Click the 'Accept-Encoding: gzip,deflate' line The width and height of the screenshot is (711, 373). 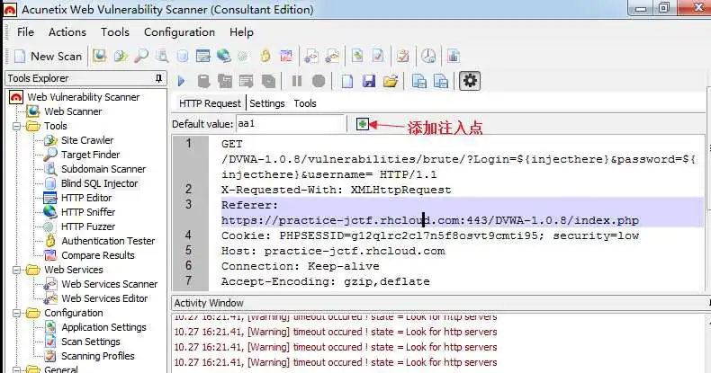(325, 281)
